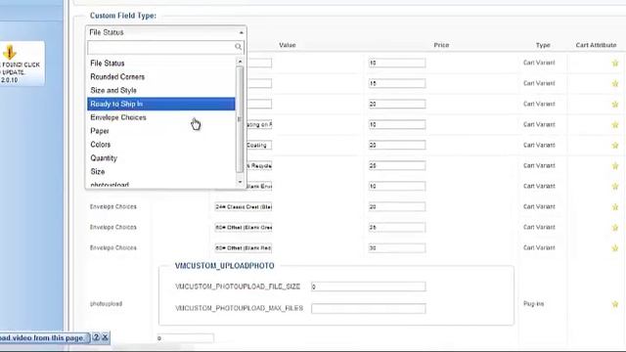Click 'Custom Field Type:' heading
626x352 pixels.
[x=123, y=16]
